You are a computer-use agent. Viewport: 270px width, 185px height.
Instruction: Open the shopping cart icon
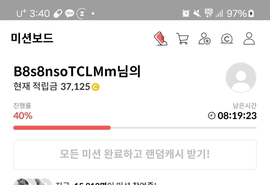[182, 39]
